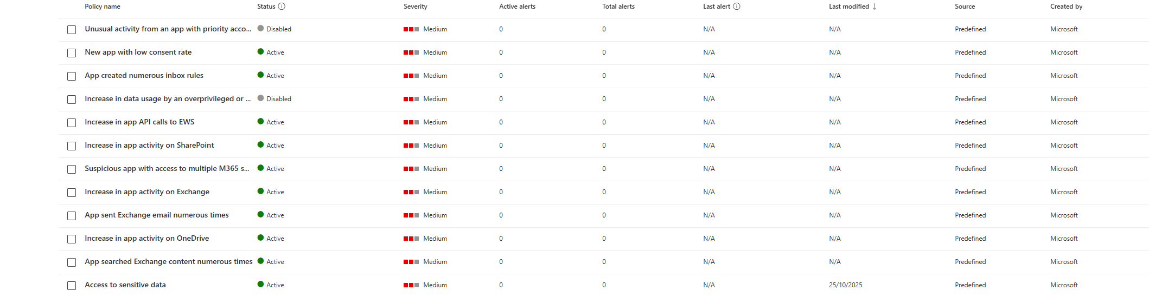
Task: Click the Last alert info icon
Action: (737, 6)
